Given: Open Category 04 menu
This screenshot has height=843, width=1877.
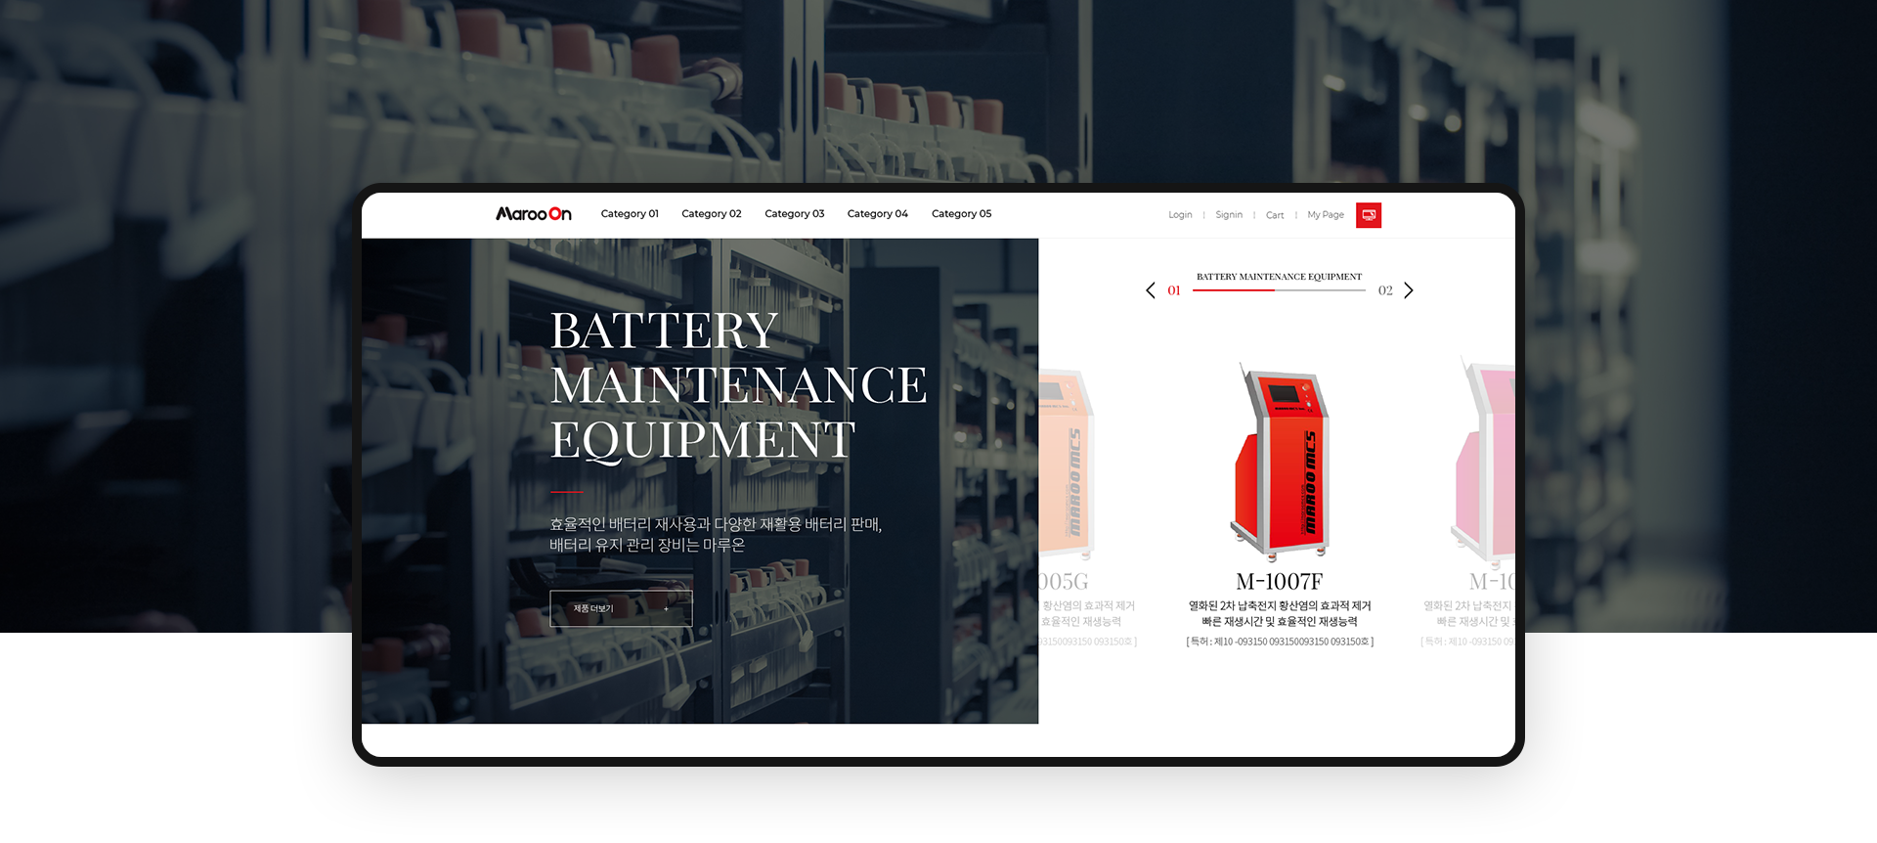Looking at the screenshot, I should click(x=878, y=214).
